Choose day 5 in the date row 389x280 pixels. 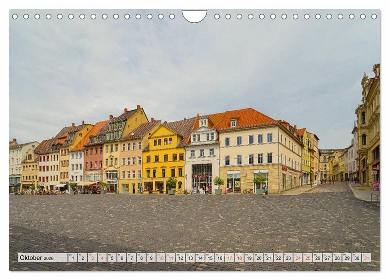(112, 258)
